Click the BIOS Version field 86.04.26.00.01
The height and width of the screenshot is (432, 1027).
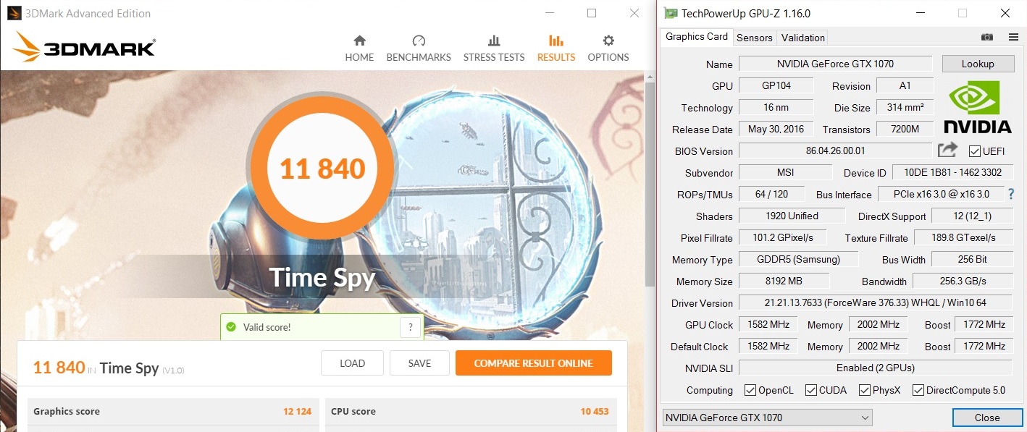(x=835, y=151)
